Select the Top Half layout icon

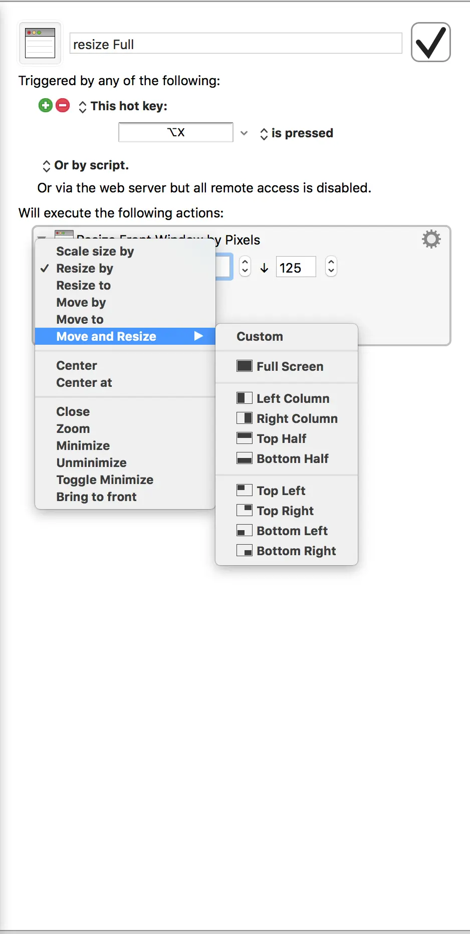[x=245, y=438]
